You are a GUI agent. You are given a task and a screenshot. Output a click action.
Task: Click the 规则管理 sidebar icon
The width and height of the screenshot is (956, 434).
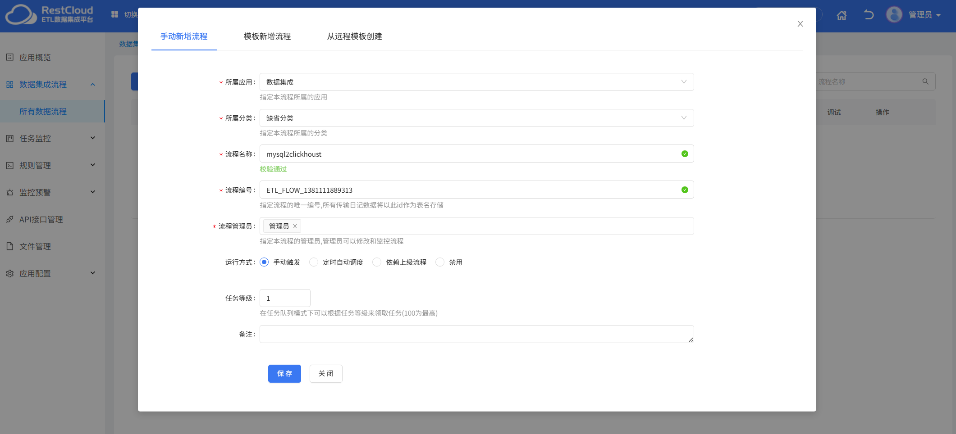point(10,165)
